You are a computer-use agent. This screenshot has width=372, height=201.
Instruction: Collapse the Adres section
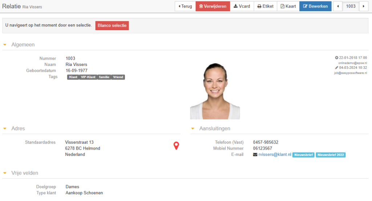click(x=5, y=129)
